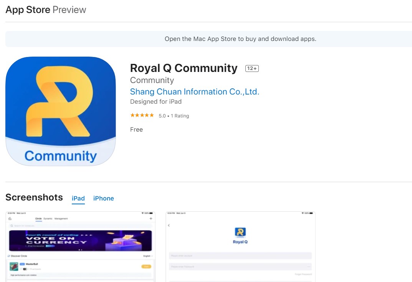Click the back chevron in login screenshot

click(169, 225)
